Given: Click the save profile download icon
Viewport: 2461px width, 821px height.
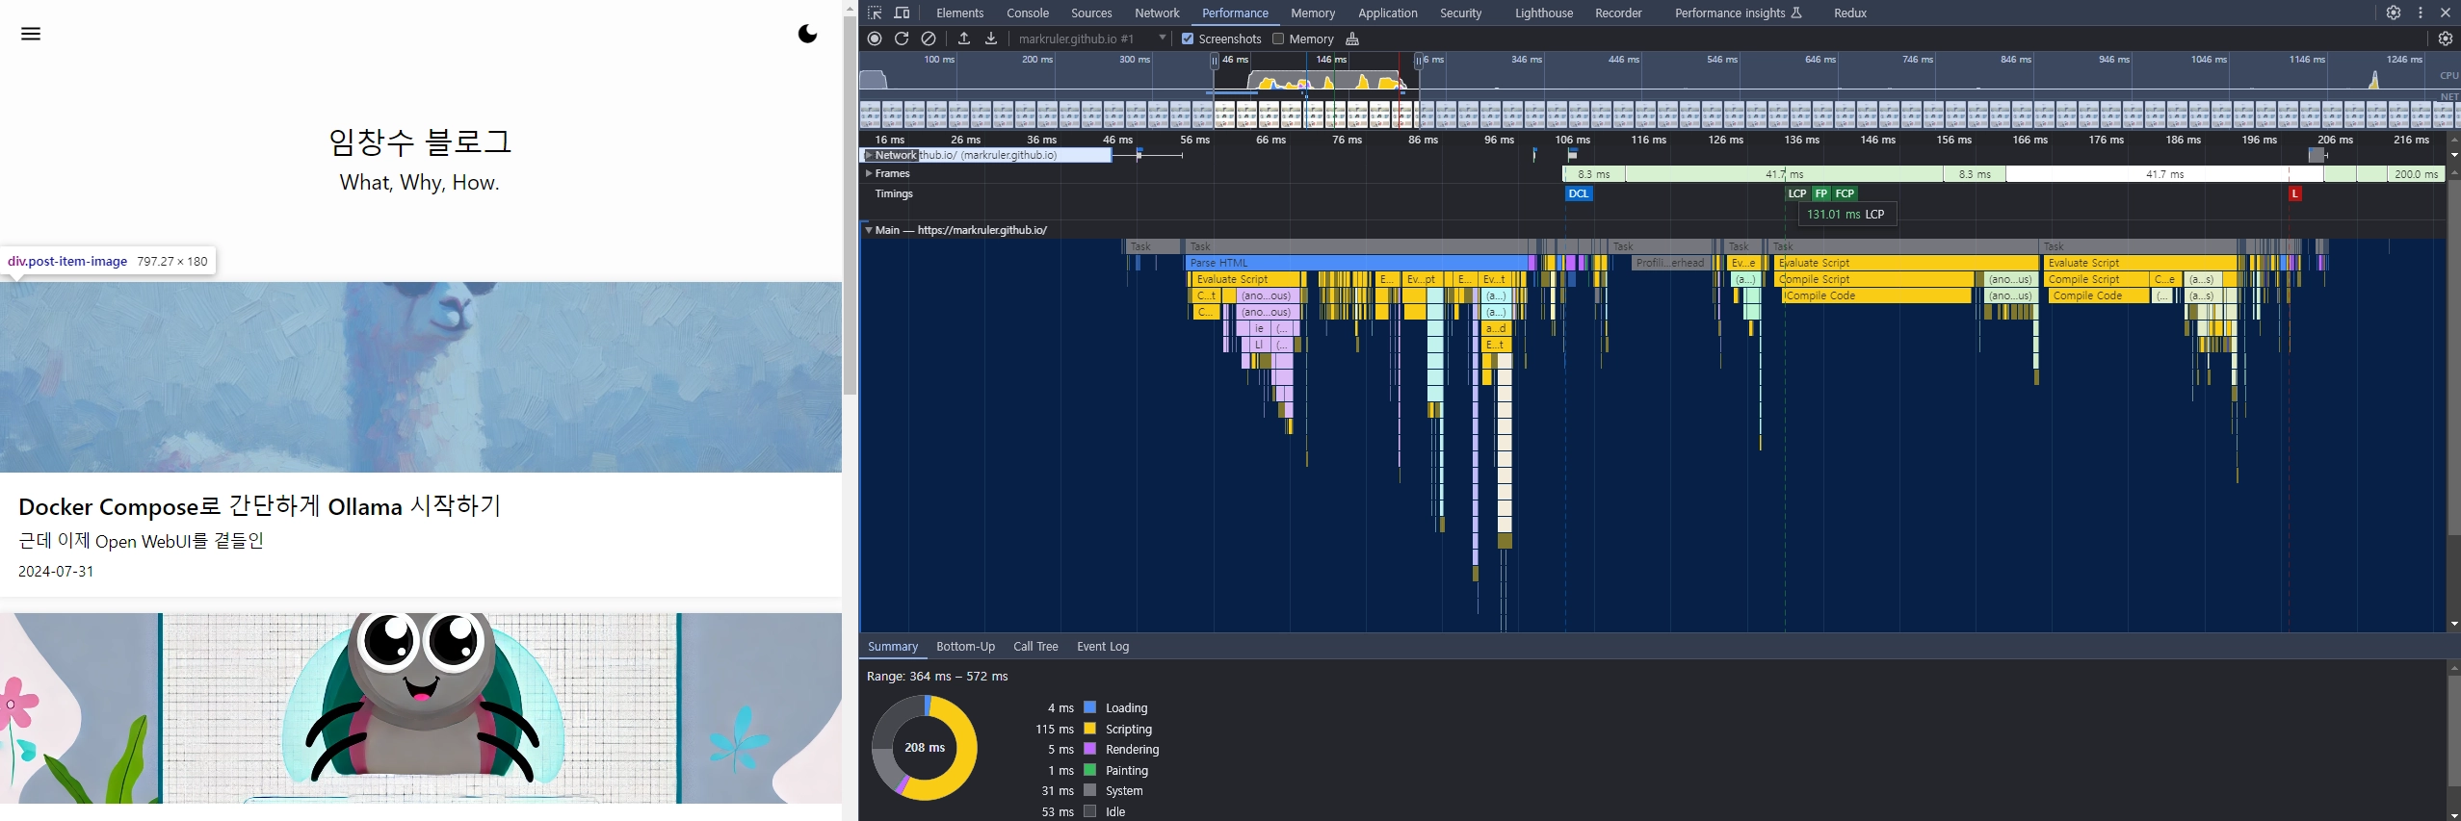Looking at the screenshot, I should [990, 38].
